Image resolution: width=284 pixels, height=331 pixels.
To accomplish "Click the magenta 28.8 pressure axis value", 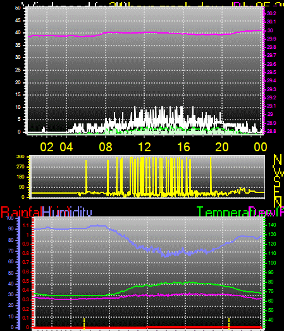I will pos(271,131).
